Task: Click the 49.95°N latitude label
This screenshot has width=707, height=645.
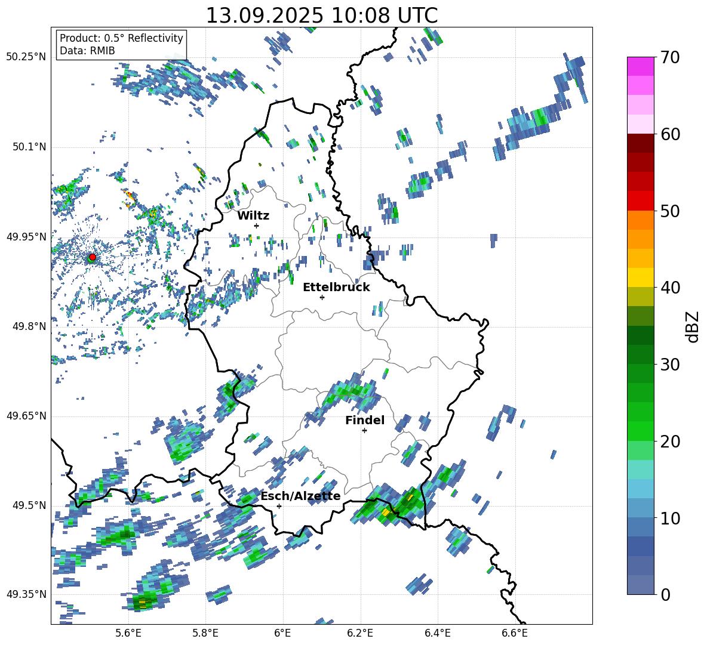Action: click(26, 237)
